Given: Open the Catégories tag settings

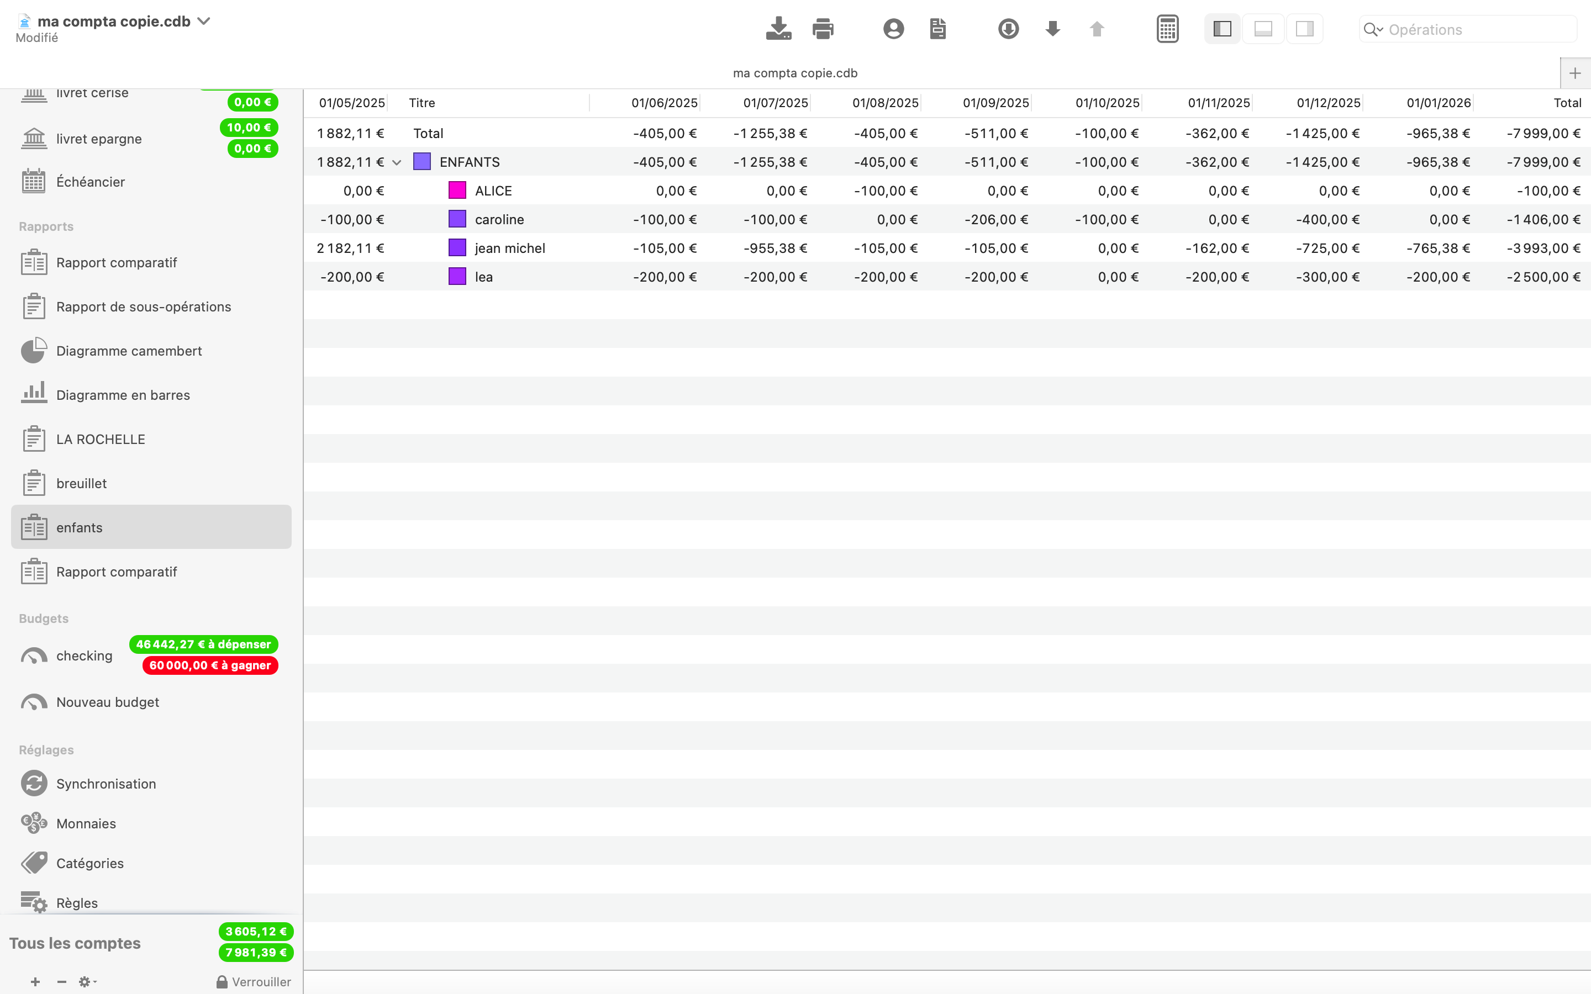Looking at the screenshot, I should [90, 863].
